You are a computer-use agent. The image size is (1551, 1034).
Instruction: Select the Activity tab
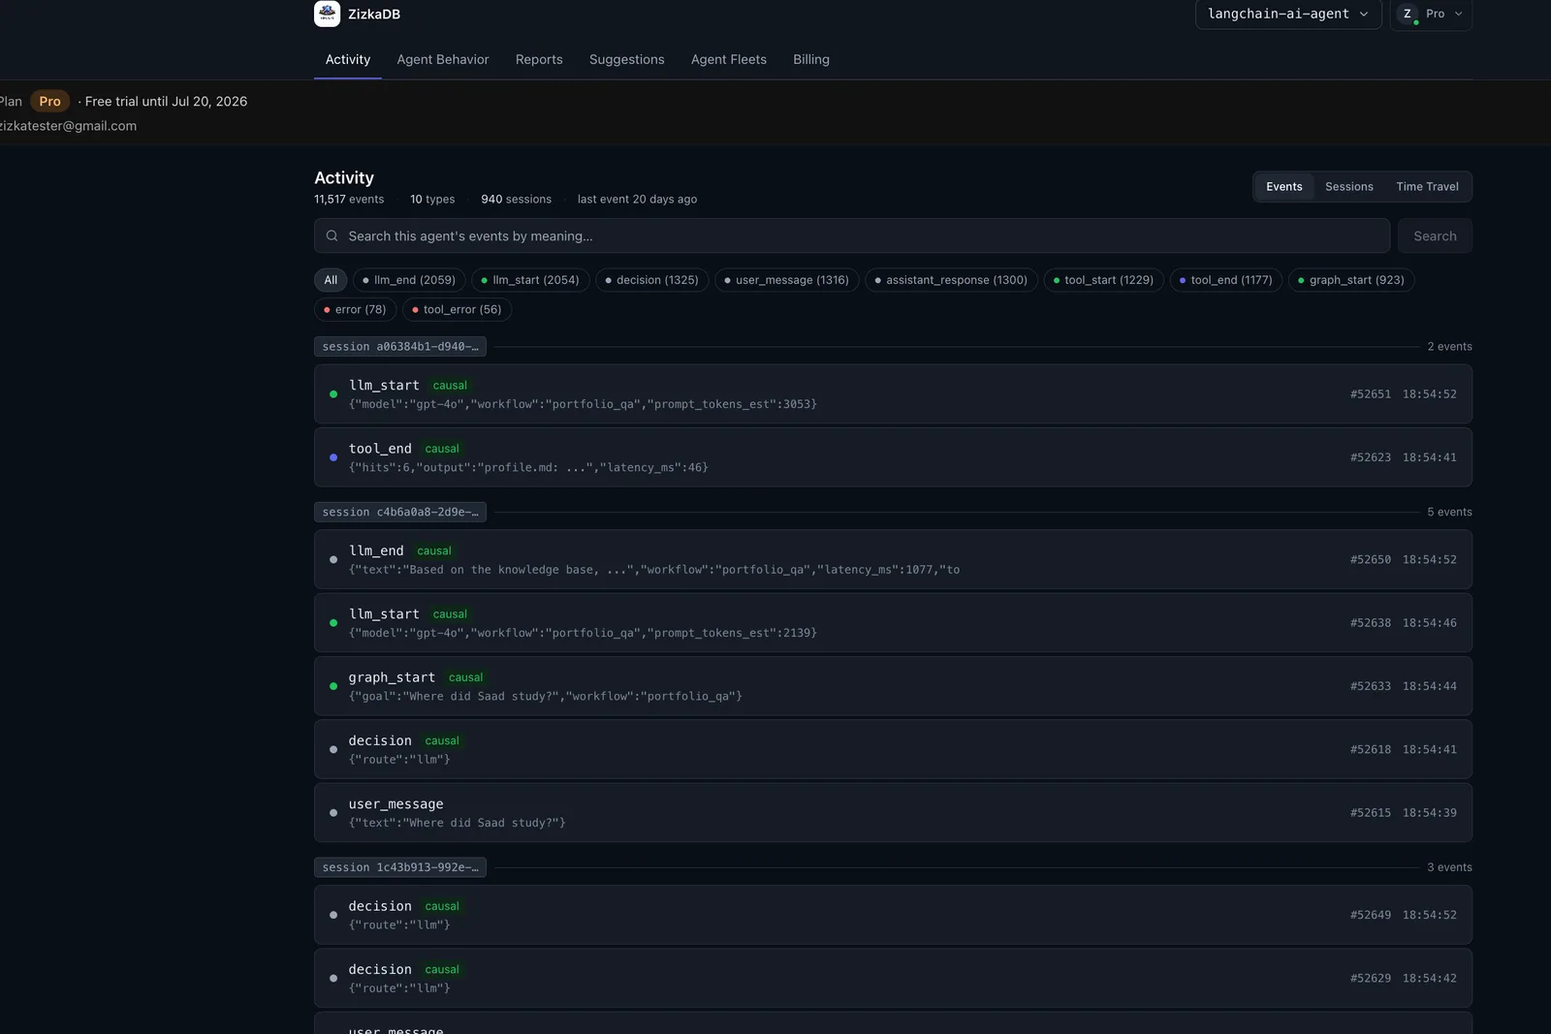coord(348,60)
